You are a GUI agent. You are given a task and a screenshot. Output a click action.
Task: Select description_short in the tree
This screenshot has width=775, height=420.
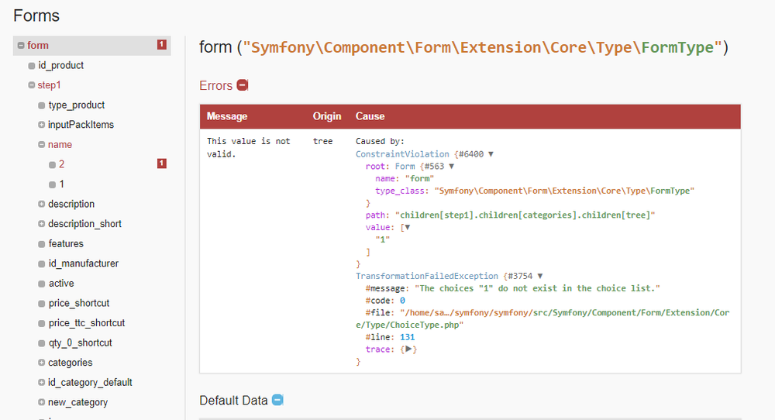pos(84,223)
